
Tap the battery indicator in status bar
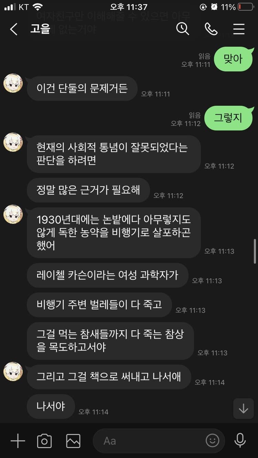[x=245, y=7]
